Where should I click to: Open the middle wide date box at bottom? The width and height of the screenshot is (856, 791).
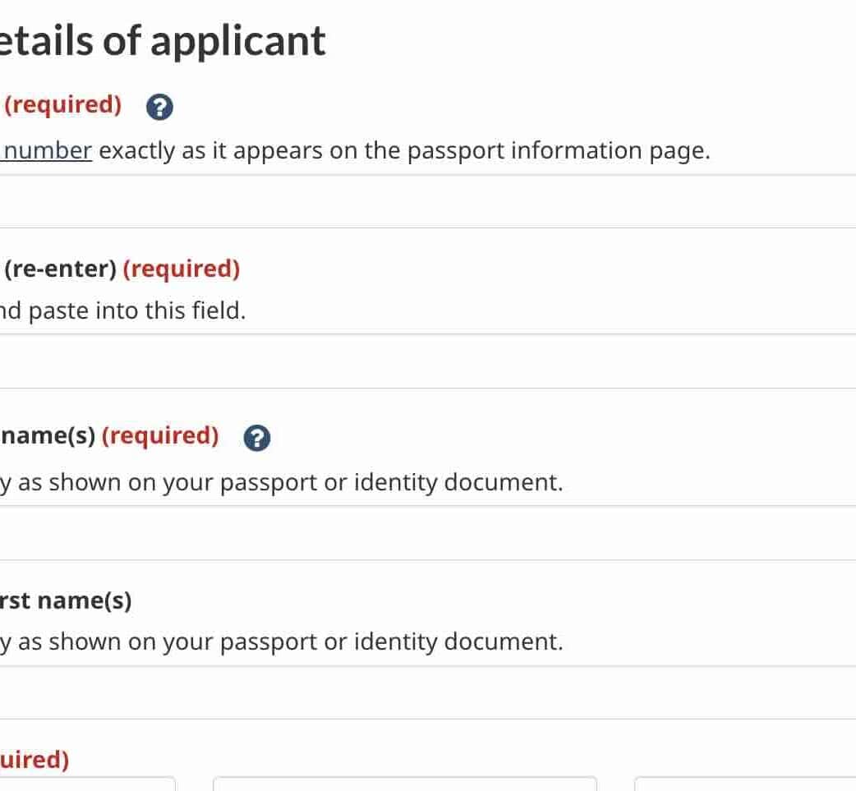point(404,784)
